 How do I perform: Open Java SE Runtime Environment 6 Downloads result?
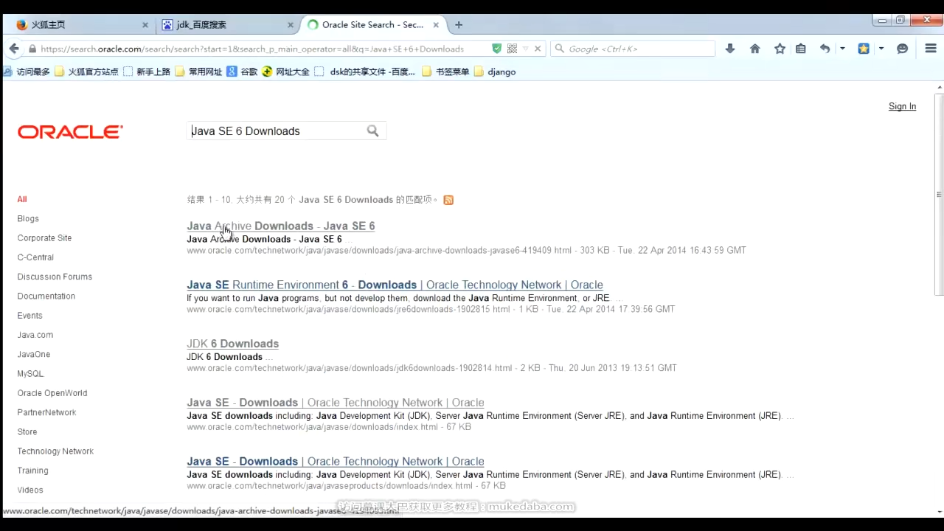(395, 285)
